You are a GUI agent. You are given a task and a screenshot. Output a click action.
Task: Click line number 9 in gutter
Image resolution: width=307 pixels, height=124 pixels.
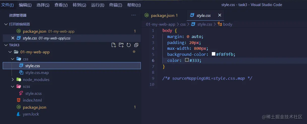[x=153, y=78]
